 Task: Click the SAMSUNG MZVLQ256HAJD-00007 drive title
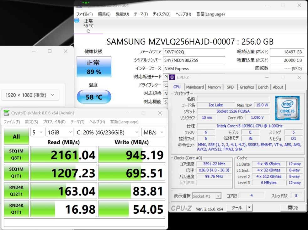pyautogui.click(x=190, y=41)
